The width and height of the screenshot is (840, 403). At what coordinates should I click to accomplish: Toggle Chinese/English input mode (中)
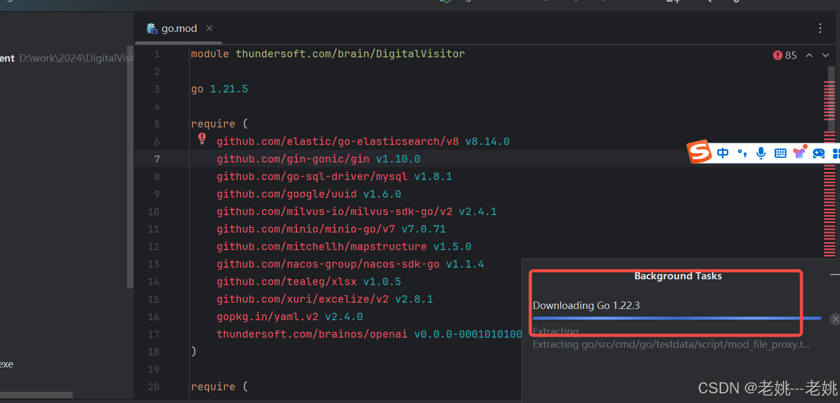click(723, 153)
